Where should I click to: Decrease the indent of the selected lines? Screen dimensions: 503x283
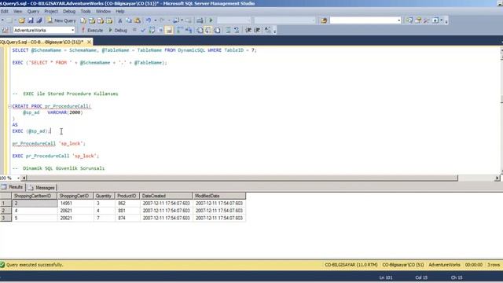click(248, 30)
